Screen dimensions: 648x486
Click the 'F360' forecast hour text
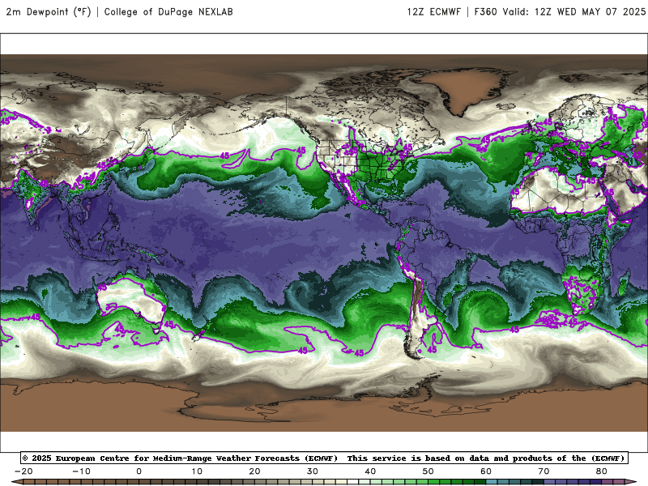[485, 12]
